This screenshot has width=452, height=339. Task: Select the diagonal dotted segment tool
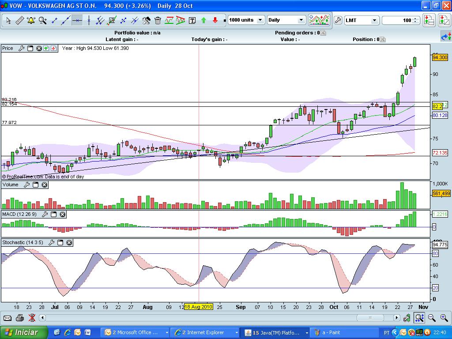[123, 20]
